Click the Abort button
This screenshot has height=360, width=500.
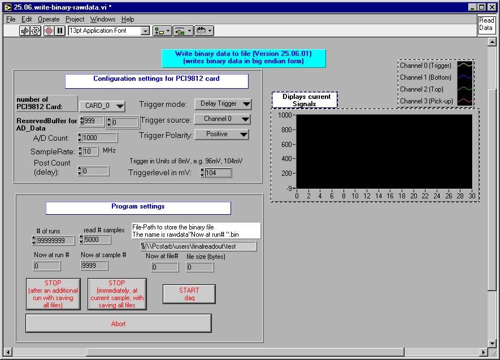pos(118,323)
